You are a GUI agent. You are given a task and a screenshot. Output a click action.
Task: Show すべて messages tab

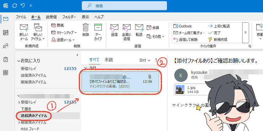coord(95,60)
